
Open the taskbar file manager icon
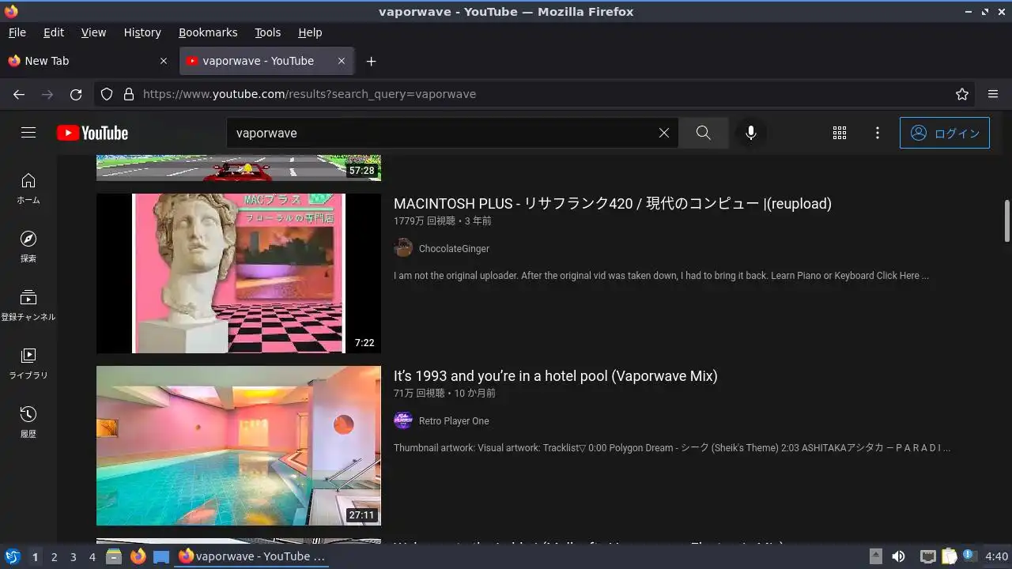[114, 557]
